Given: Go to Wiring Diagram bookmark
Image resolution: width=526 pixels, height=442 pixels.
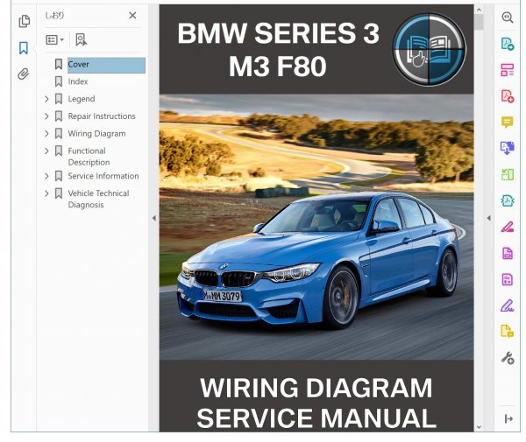Looking at the screenshot, I should pos(97,134).
